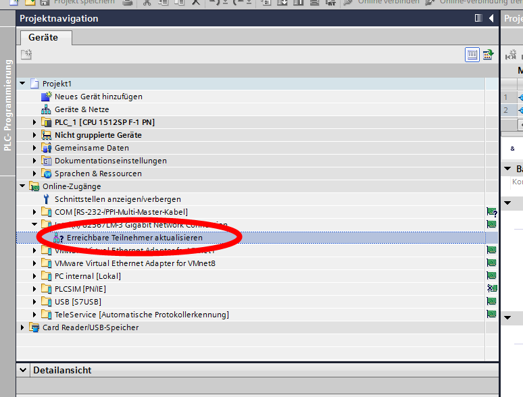Toggle the show details view button at right
This screenshot has height=397, width=523.
click(488, 55)
